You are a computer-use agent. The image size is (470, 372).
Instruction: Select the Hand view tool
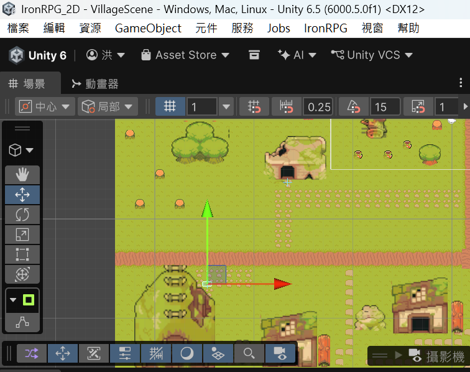tap(22, 175)
